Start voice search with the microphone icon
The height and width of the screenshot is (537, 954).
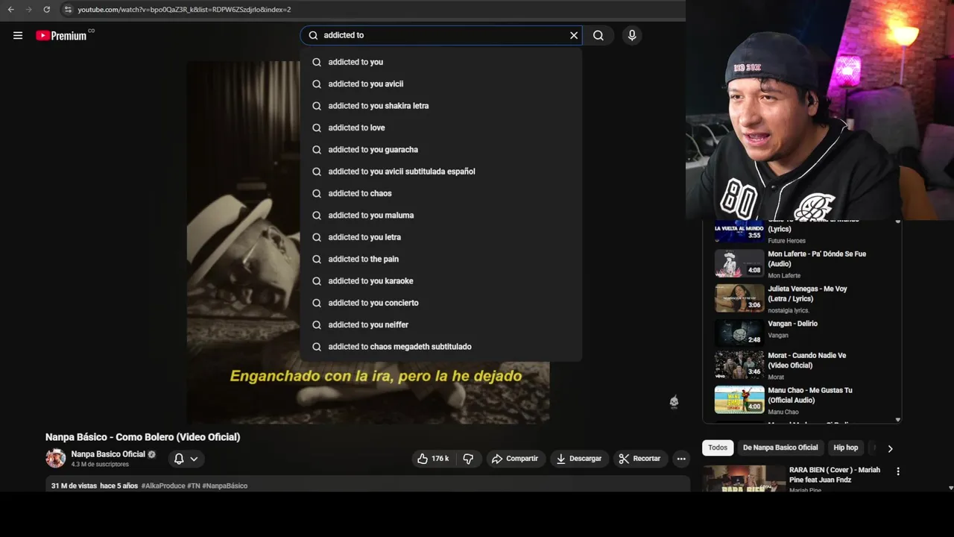(x=632, y=35)
